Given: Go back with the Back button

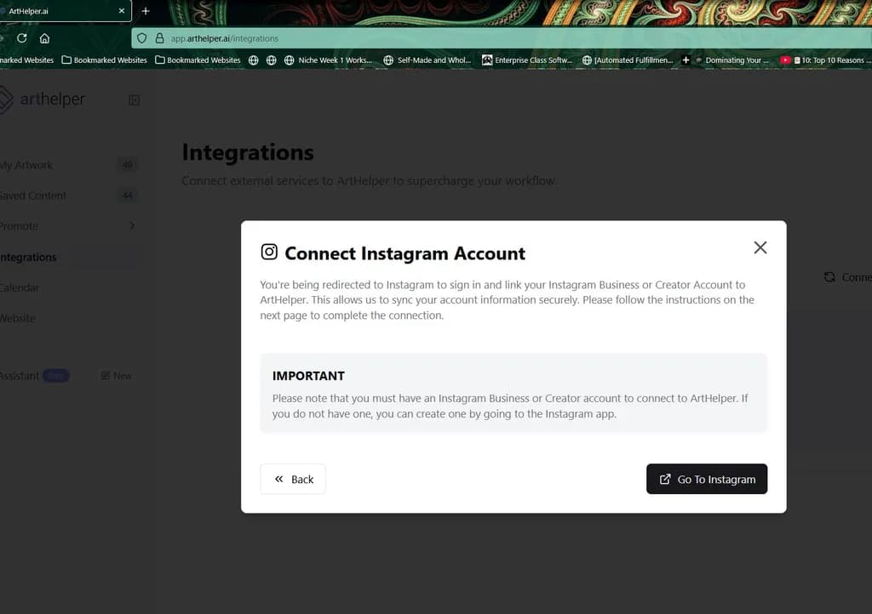Looking at the screenshot, I should click(293, 479).
